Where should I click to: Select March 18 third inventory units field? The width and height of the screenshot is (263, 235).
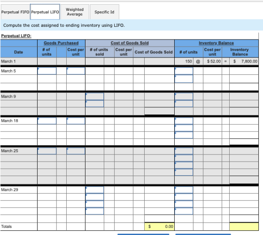[x=184, y=135]
